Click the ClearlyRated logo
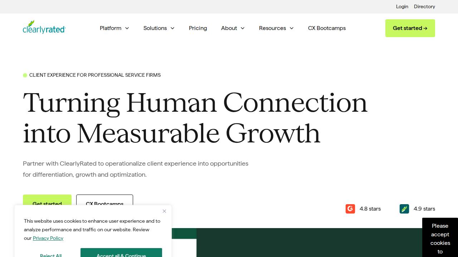This screenshot has width=458, height=257. (44, 27)
